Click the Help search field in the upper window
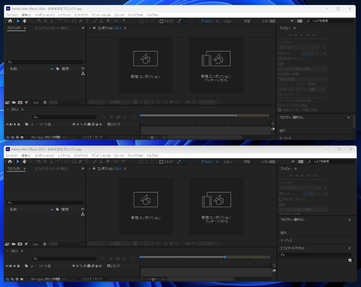The width and height of the screenshot is (361, 287). [330, 21]
